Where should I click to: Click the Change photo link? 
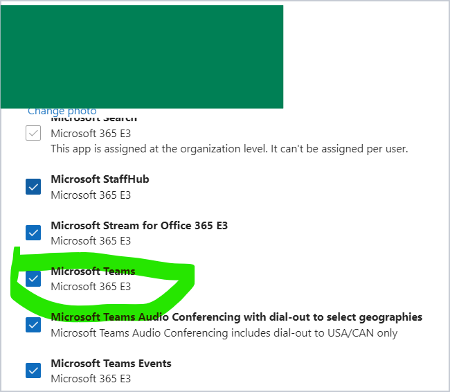tap(62, 111)
